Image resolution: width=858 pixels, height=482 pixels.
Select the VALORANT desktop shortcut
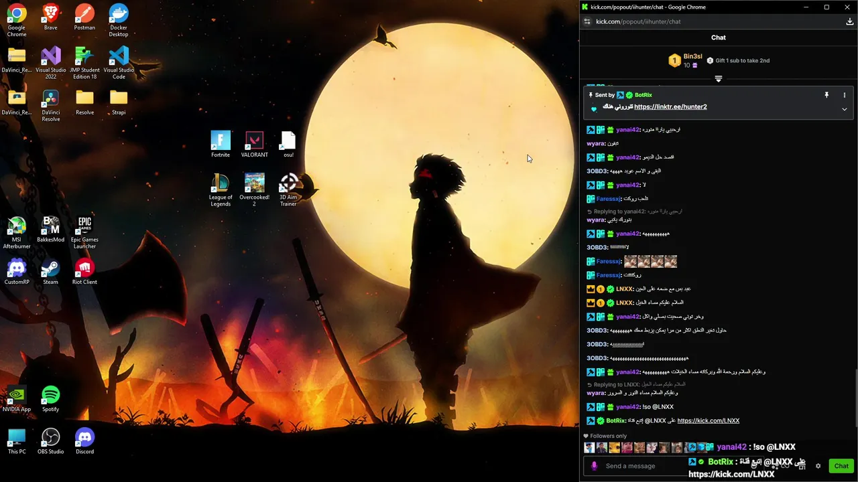click(254, 145)
